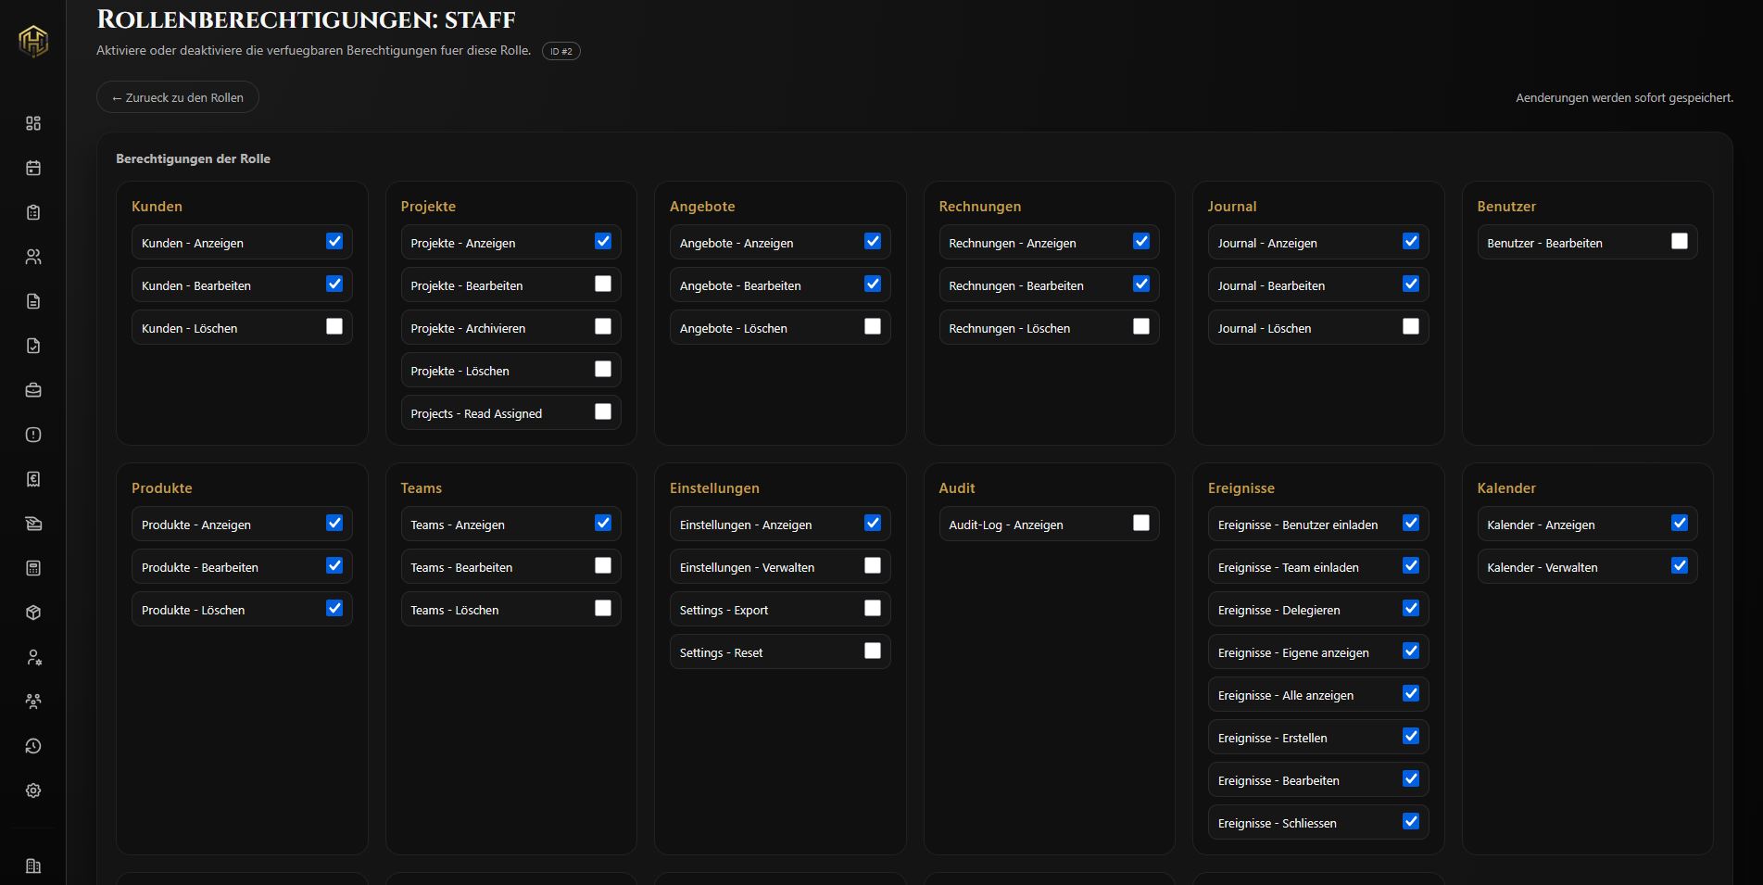
Task: Disable Rechnungen - Bearbeiten permission
Action: tap(1141, 284)
